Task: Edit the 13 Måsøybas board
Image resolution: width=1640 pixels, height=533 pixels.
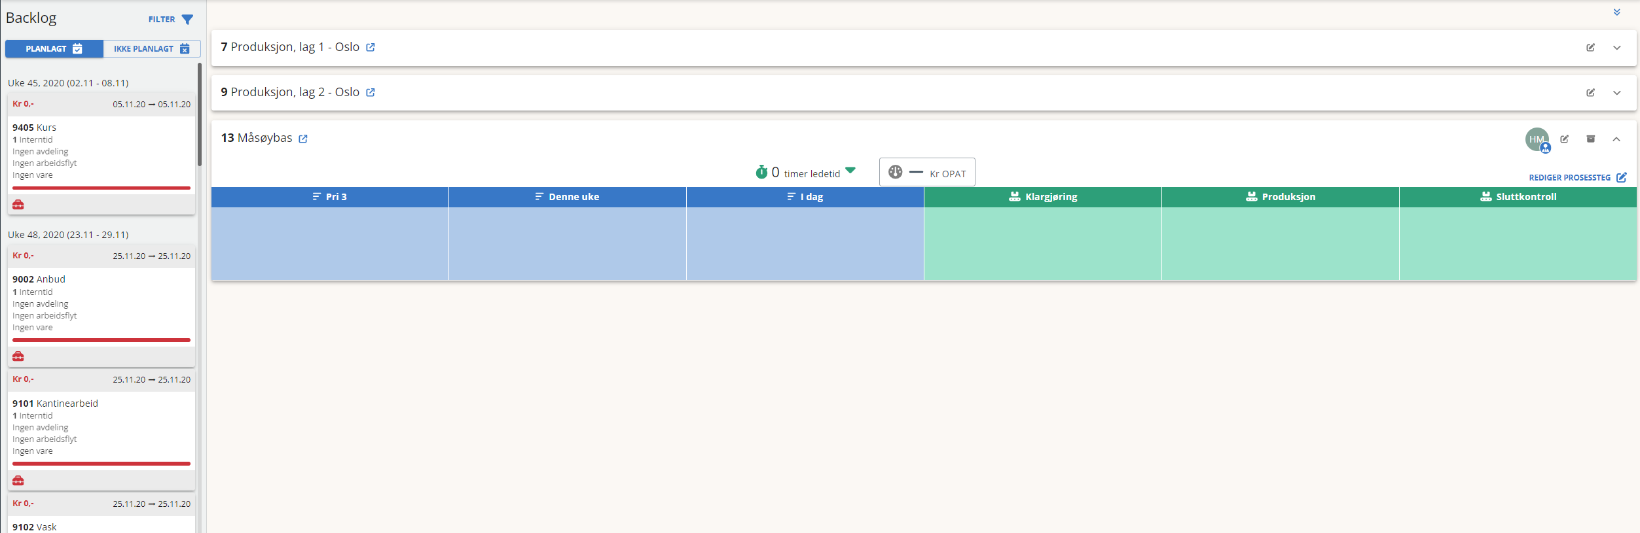Action: [1564, 139]
